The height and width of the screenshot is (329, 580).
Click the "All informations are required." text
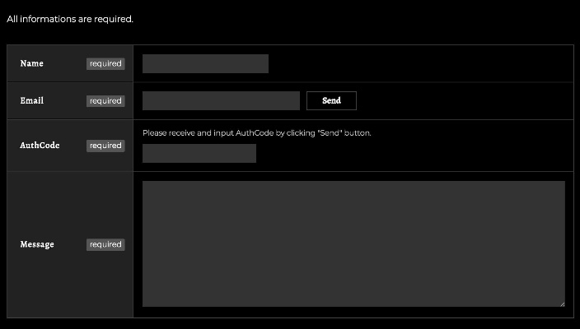click(70, 19)
